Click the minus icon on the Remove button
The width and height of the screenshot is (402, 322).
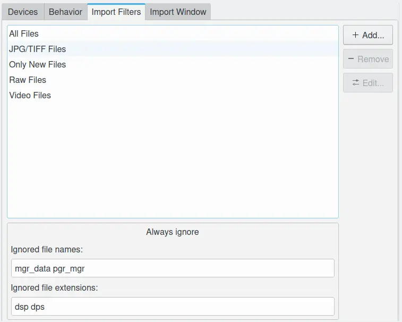click(351, 59)
